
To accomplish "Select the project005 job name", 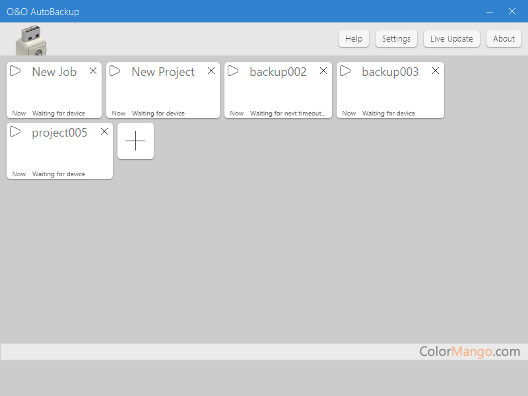I will click(x=59, y=133).
